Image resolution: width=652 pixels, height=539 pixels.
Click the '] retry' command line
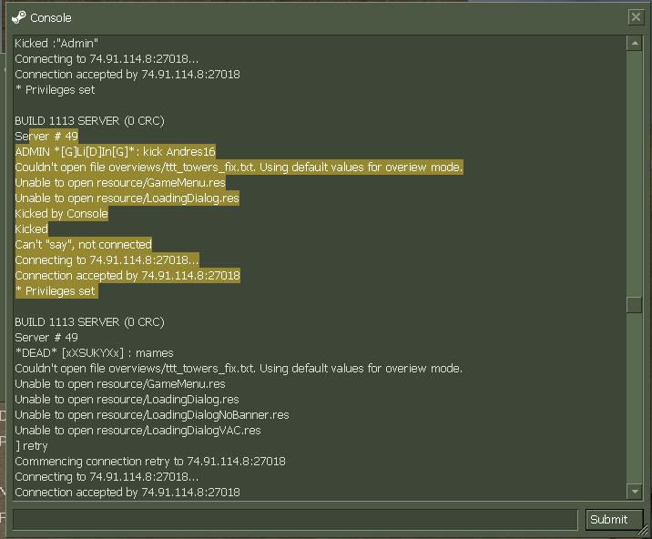tap(32, 446)
